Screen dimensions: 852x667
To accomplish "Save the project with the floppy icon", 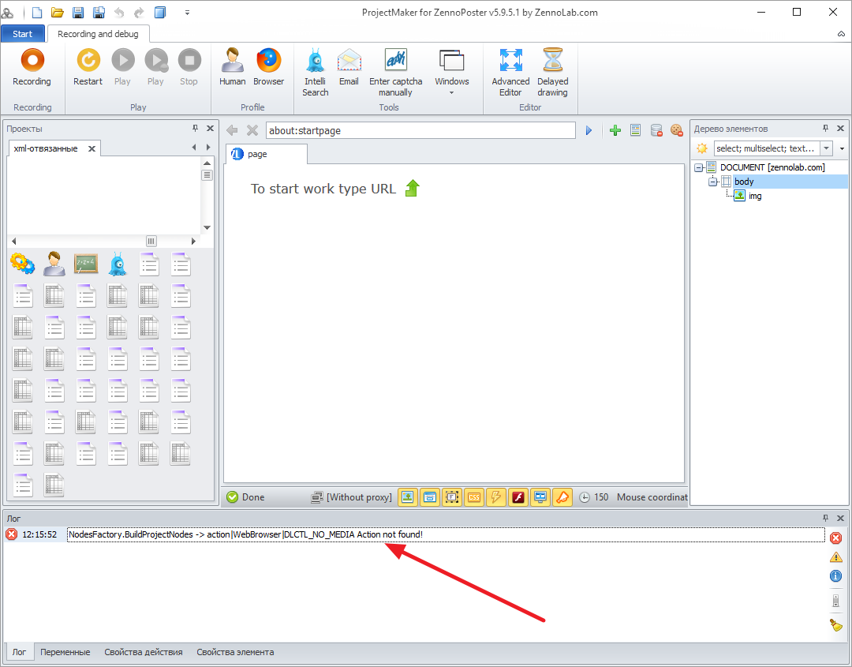I will click(77, 12).
